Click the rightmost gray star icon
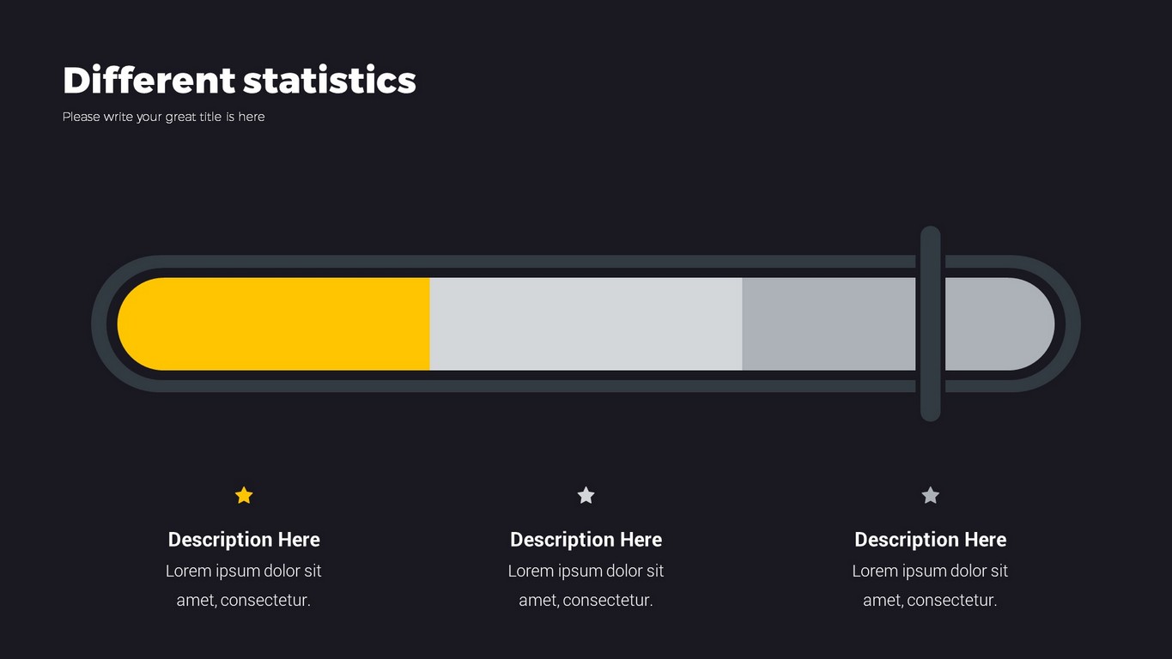Screen dimensions: 1172x659 [x=930, y=495]
